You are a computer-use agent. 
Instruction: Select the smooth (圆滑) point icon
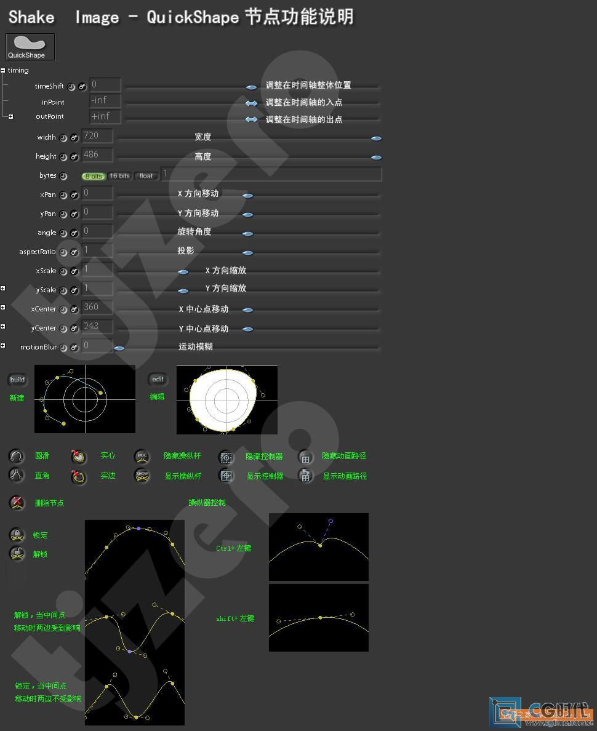(x=17, y=455)
